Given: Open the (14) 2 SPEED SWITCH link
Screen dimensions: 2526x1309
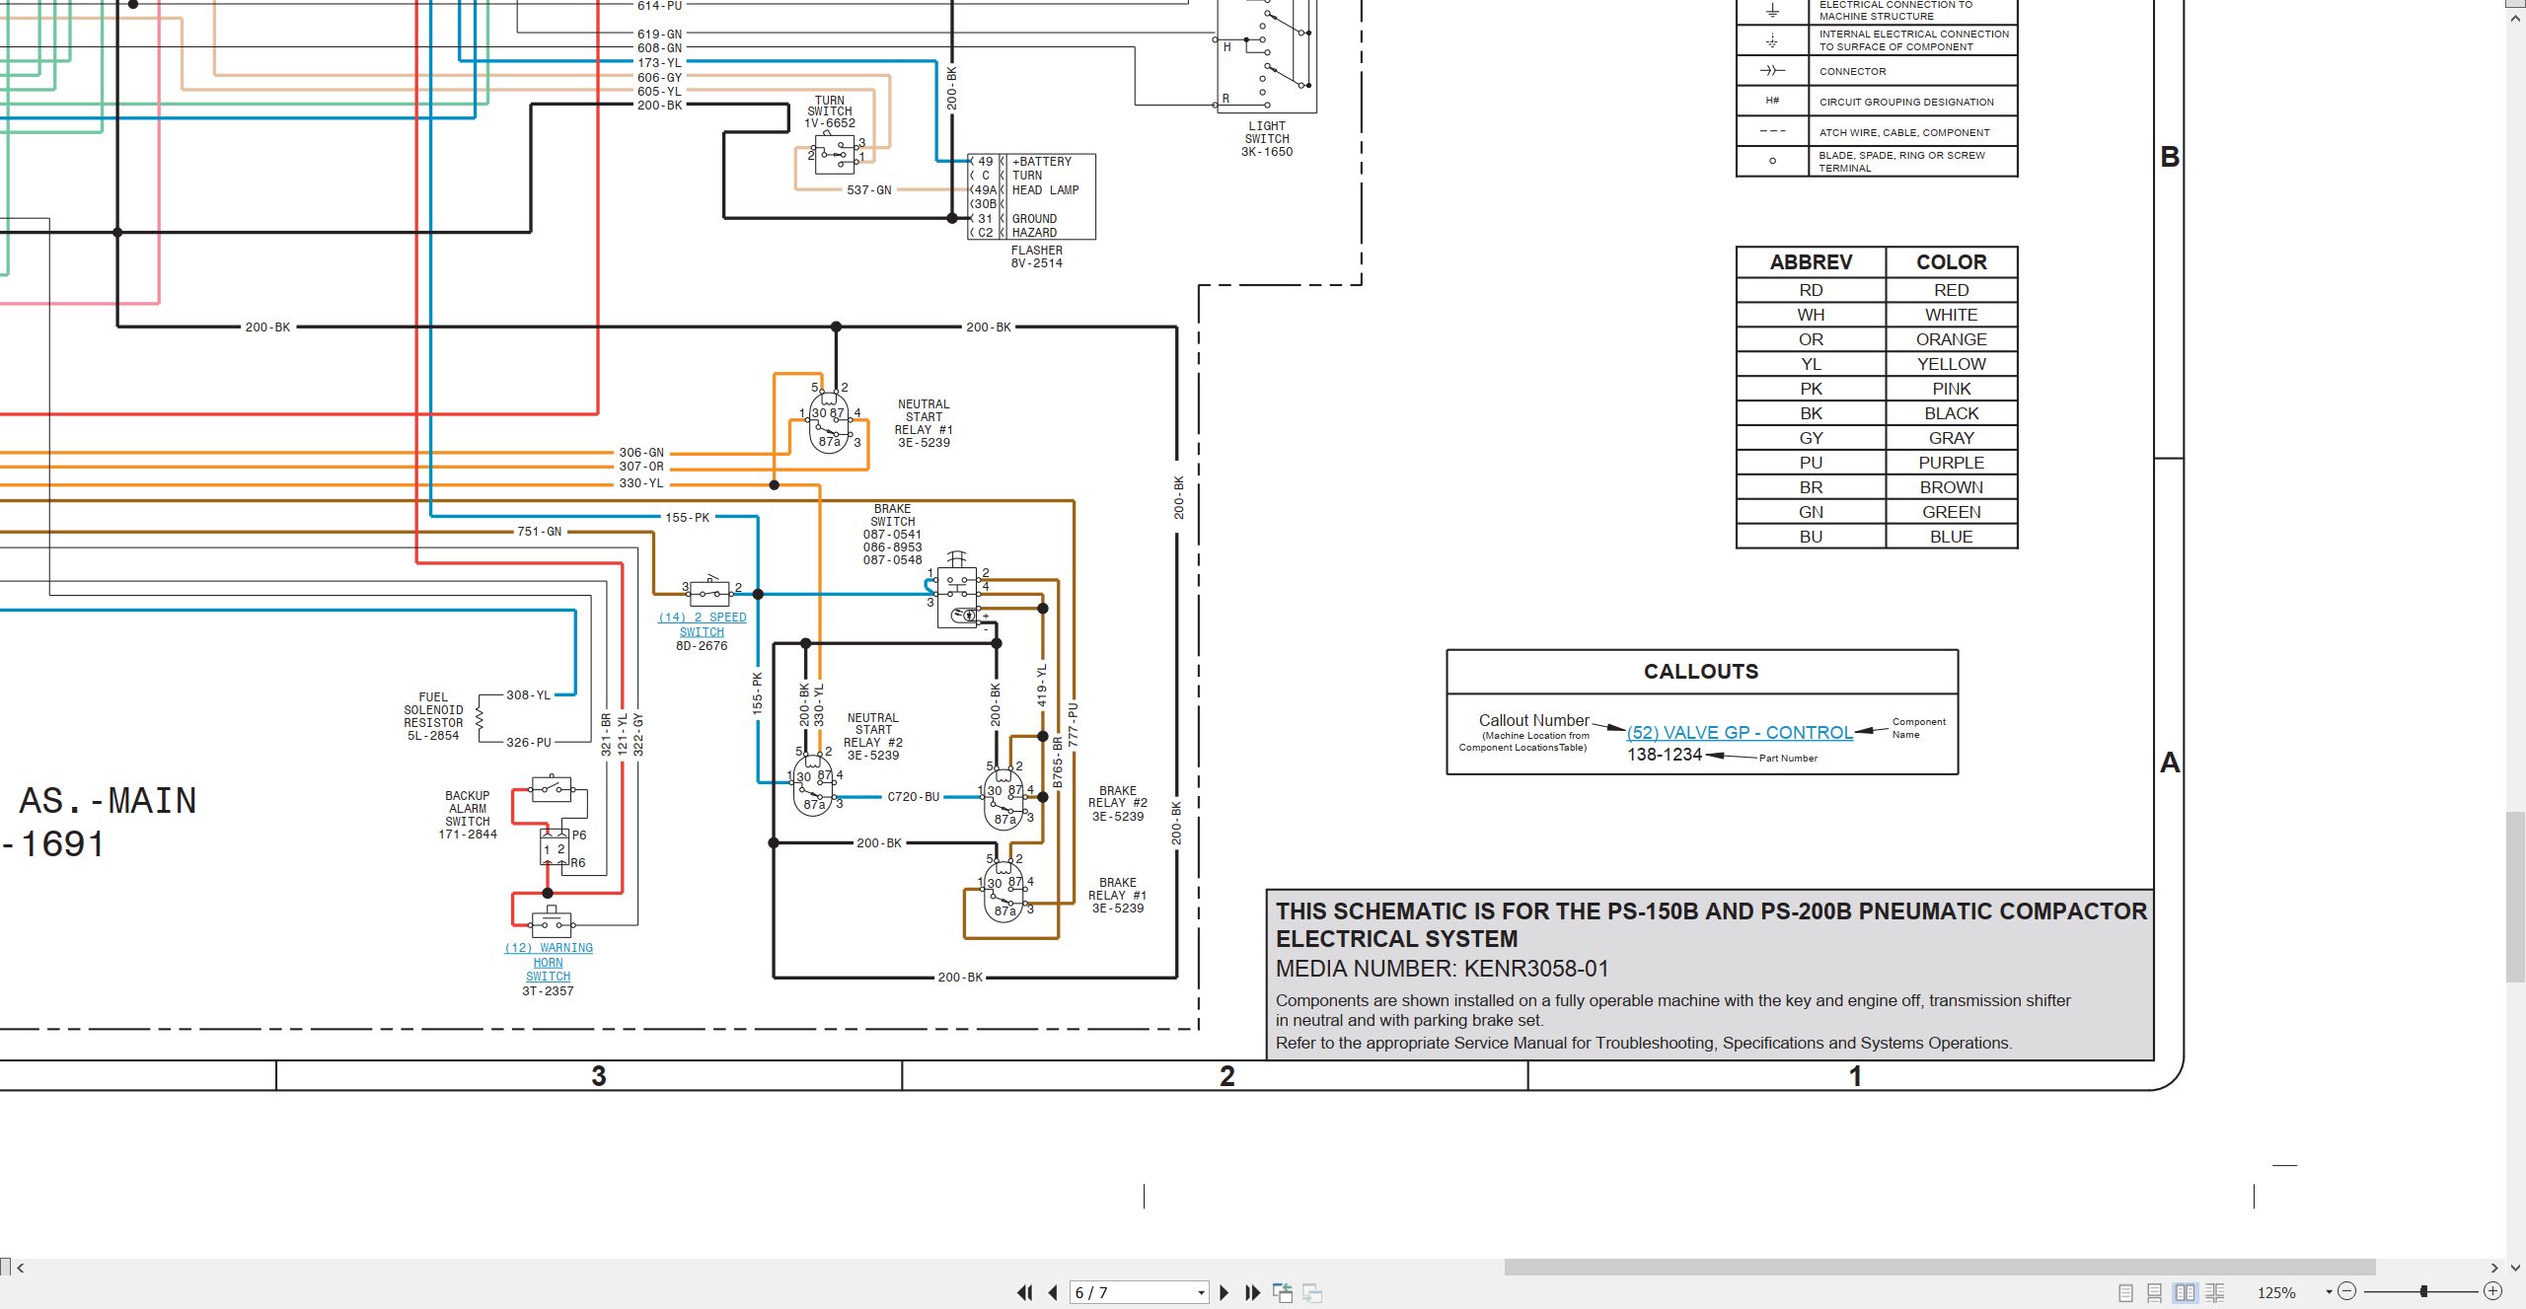Looking at the screenshot, I should (702, 624).
